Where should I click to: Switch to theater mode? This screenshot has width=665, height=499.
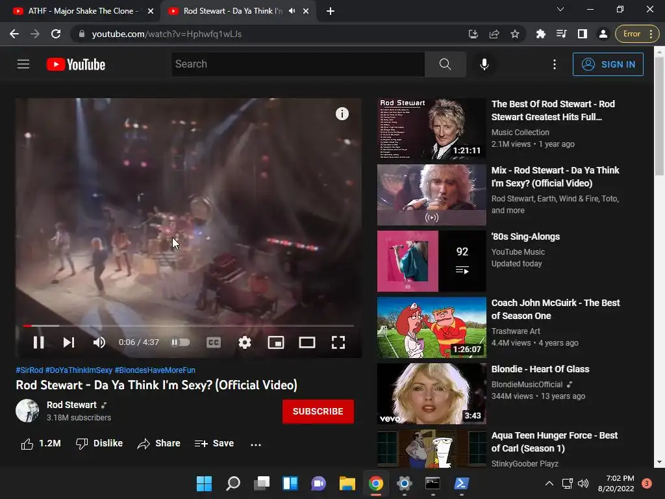(307, 342)
